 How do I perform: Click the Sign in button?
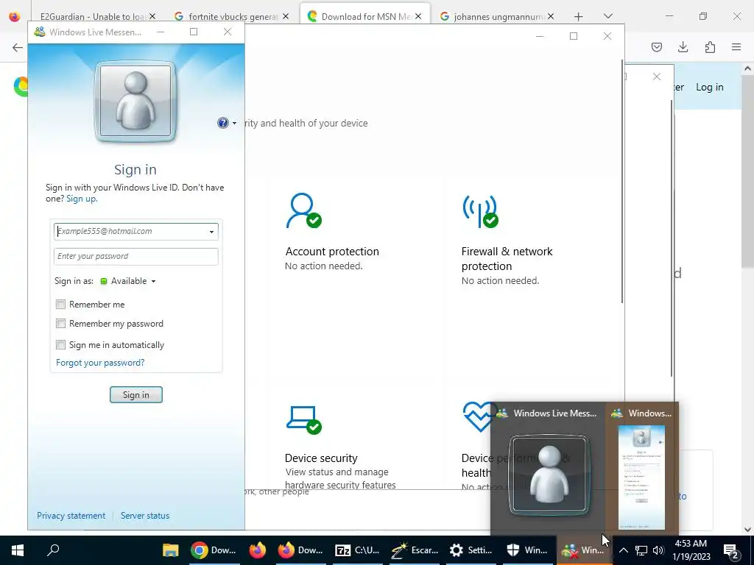(x=136, y=395)
